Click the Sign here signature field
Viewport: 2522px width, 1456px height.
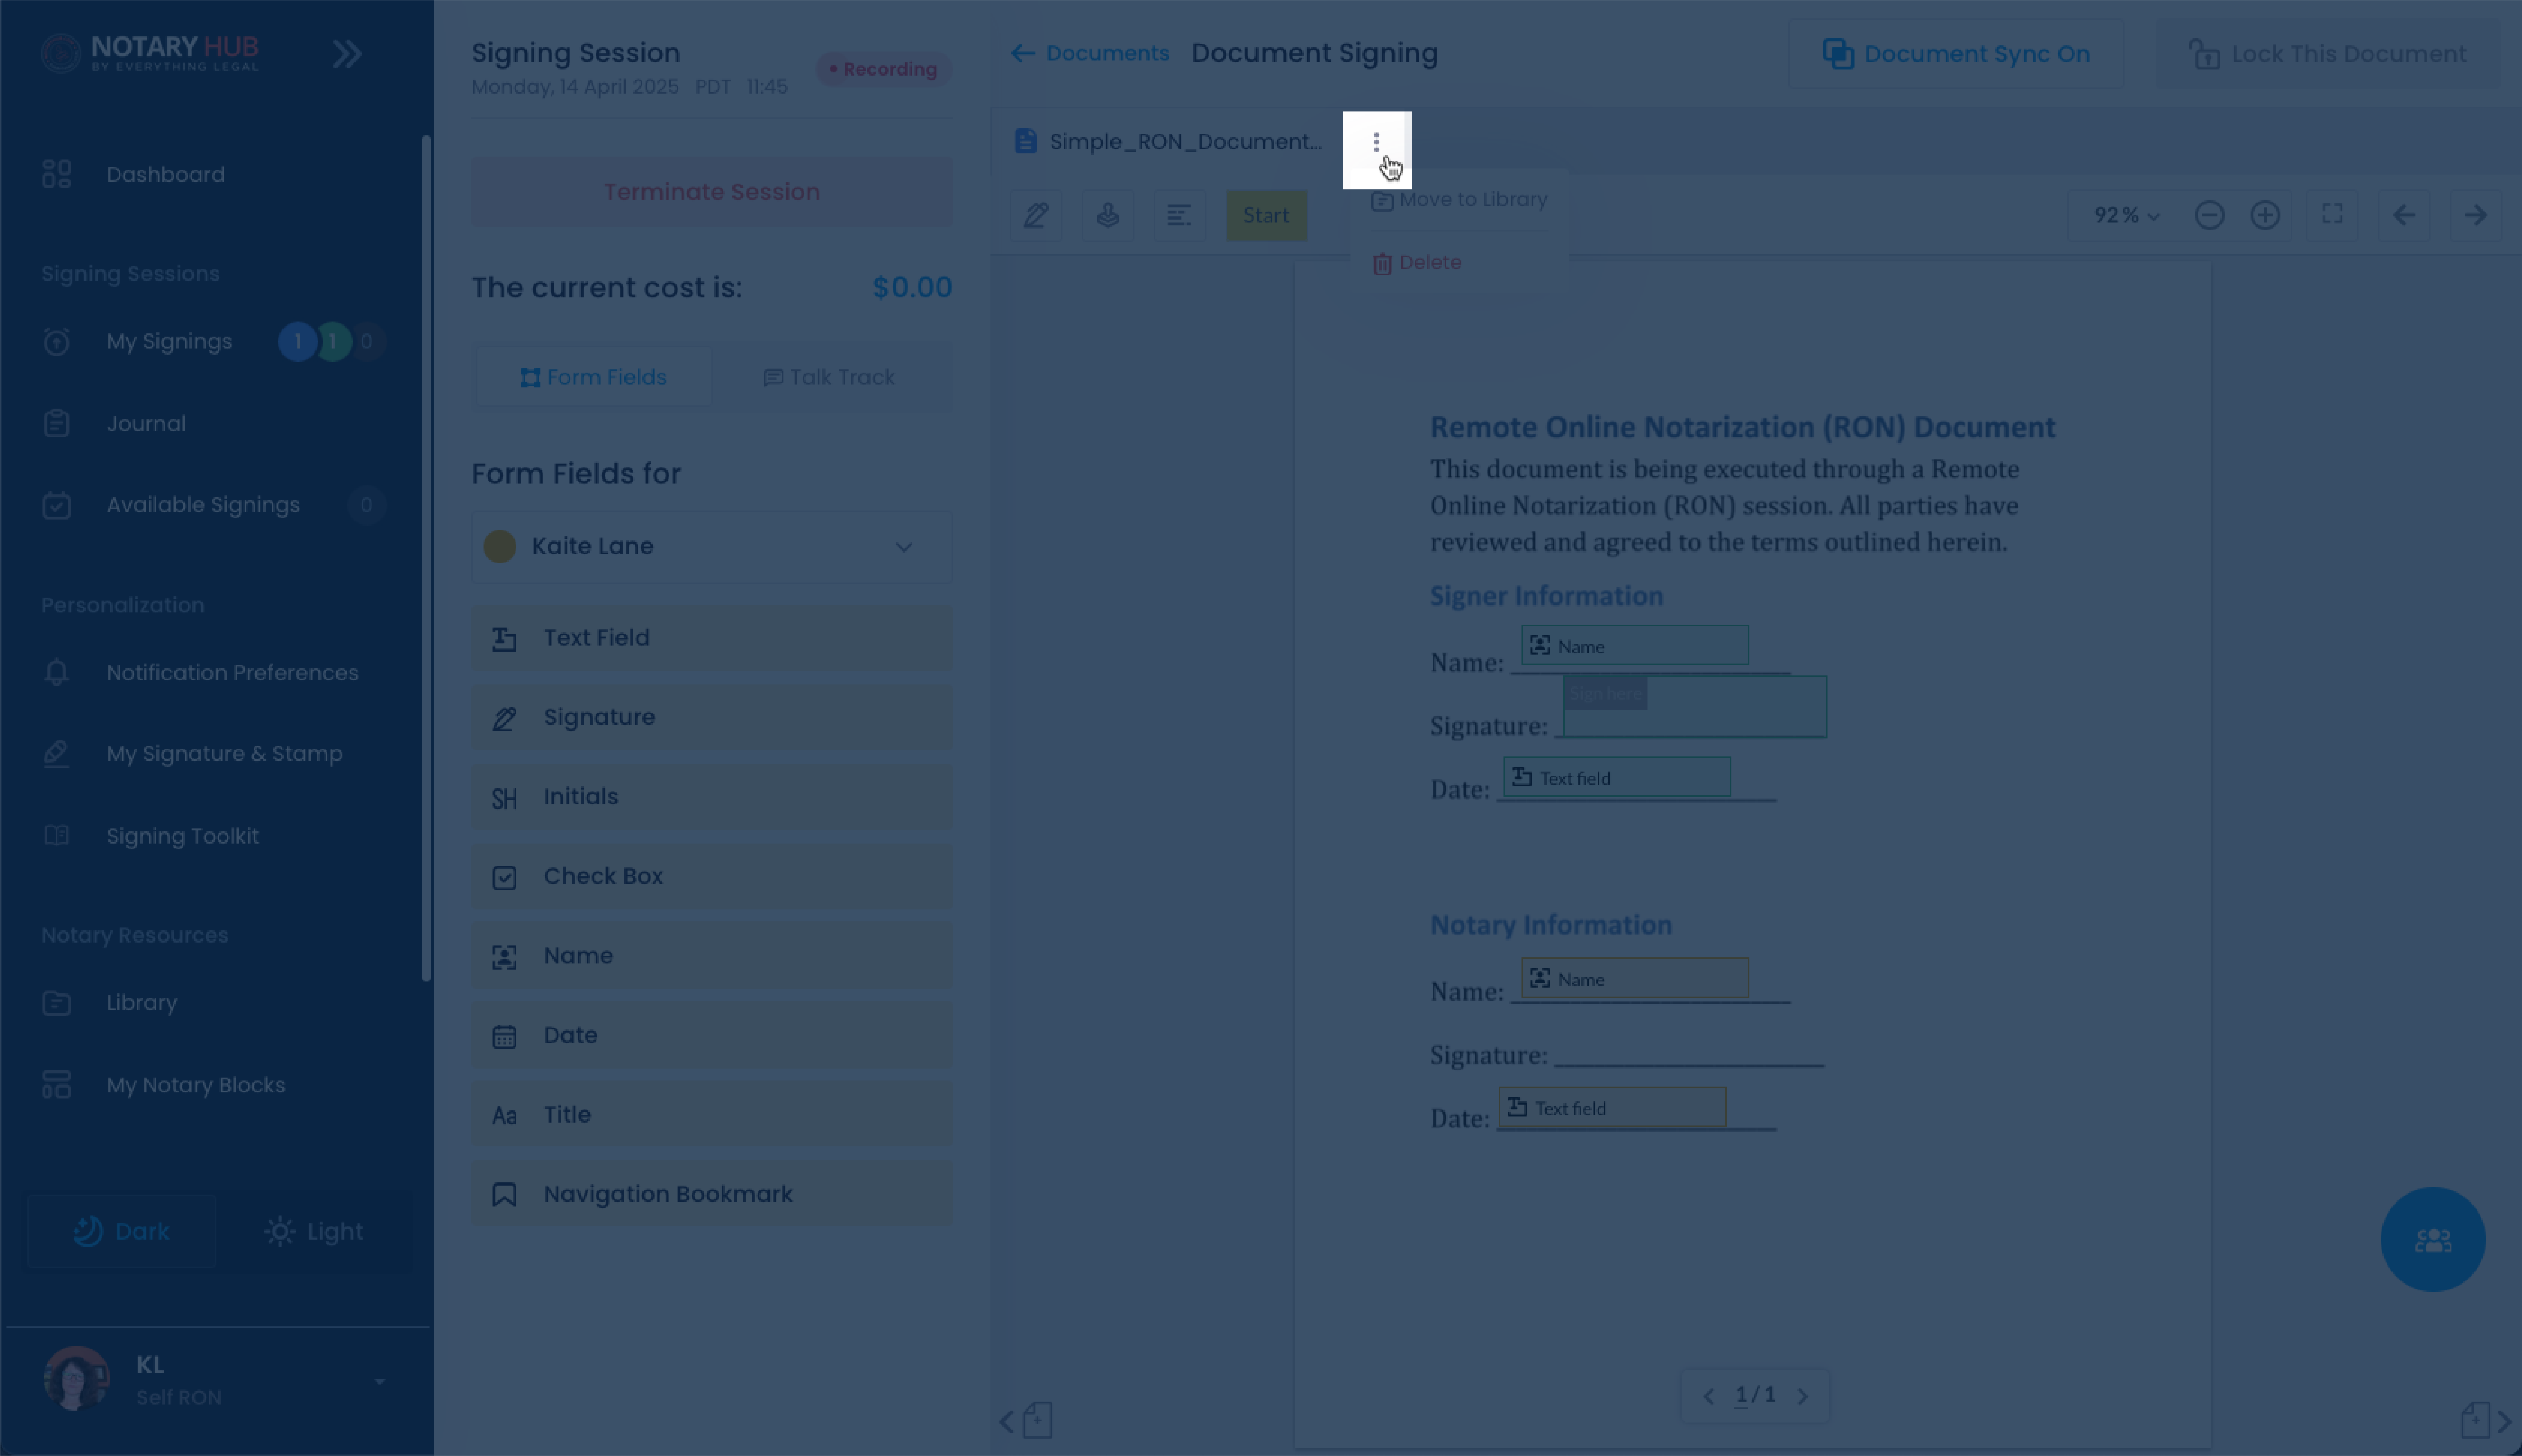[1695, 707]
